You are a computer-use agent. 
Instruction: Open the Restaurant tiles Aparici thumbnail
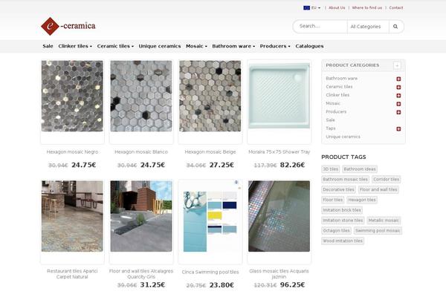coord(72,216)
